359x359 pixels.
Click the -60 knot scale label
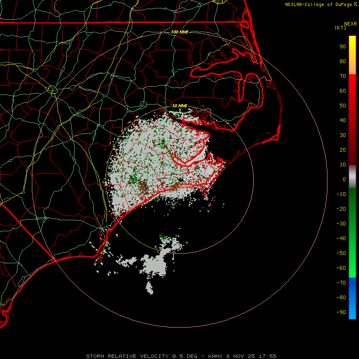click(341, 268)
